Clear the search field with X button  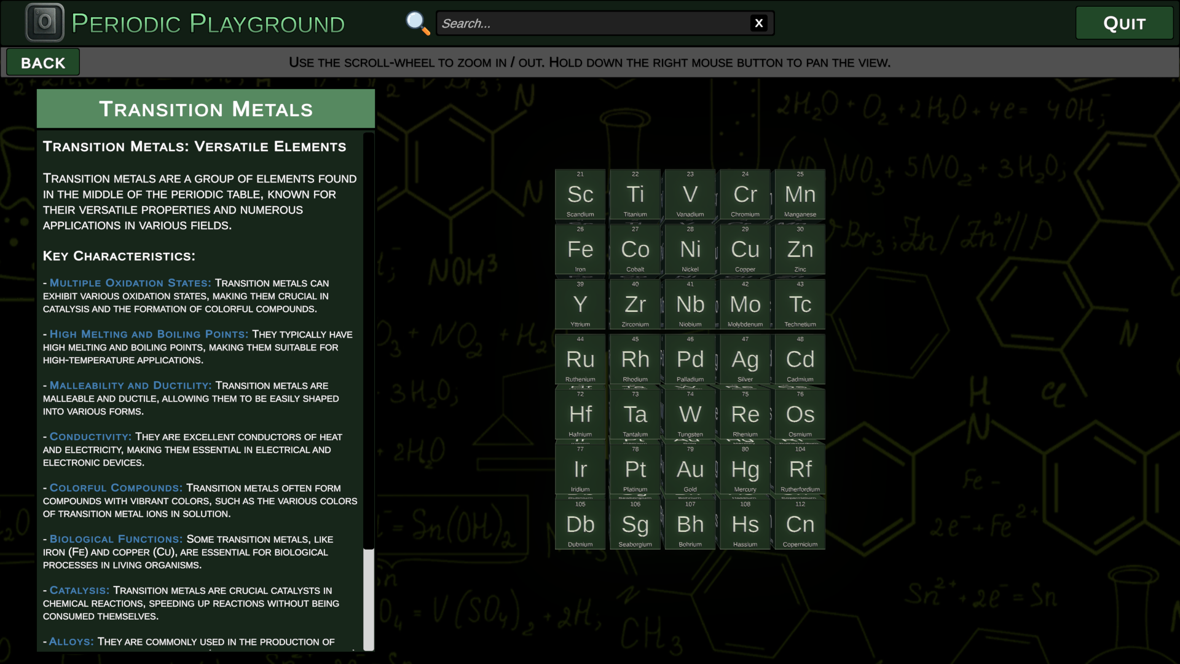point(759,23)
